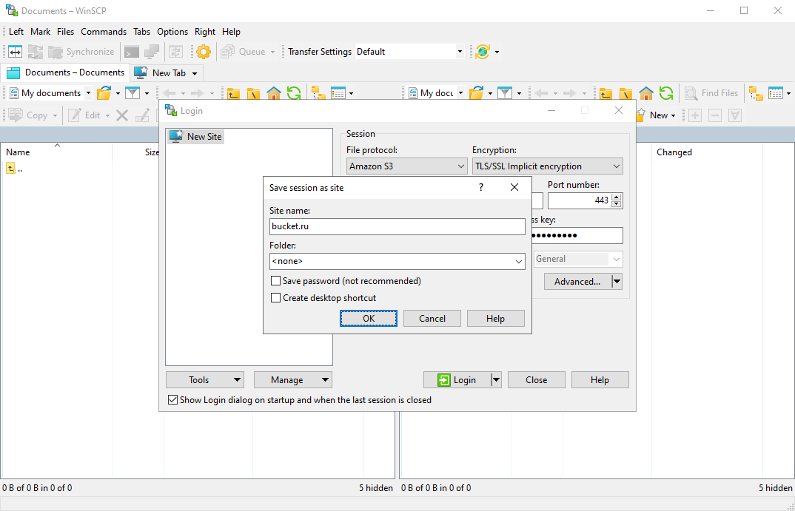Image resolution: width=795 pixels, height=511 pixels.
Task: Click the open-directory folder icon in the right panel
Action: [477, 93]
